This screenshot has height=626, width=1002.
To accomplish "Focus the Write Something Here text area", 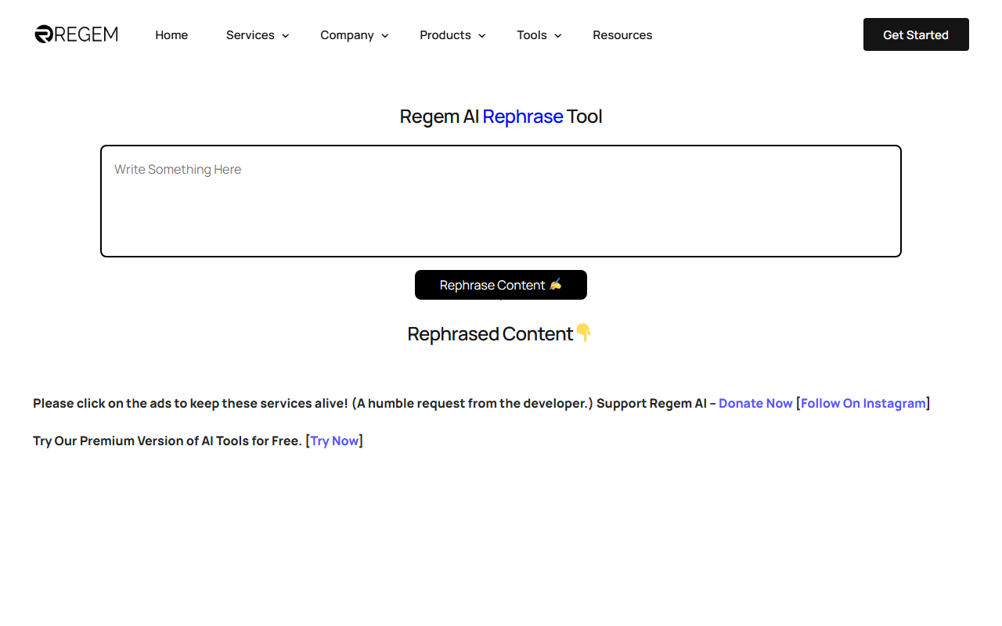I will point(501,201).
